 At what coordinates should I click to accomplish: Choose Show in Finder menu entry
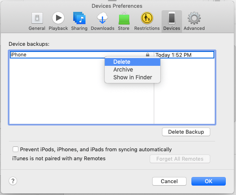[133, 77]
